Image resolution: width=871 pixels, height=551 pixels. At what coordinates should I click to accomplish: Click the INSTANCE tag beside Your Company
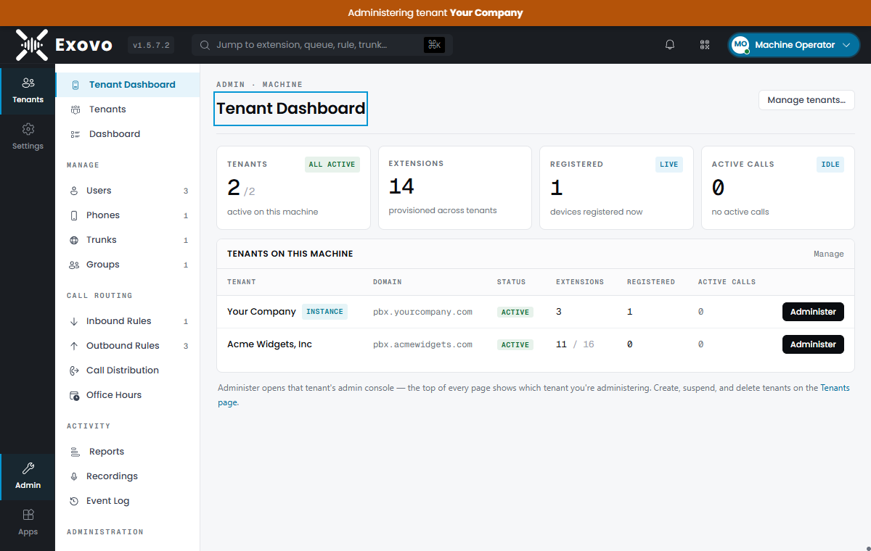coord(325,312)
